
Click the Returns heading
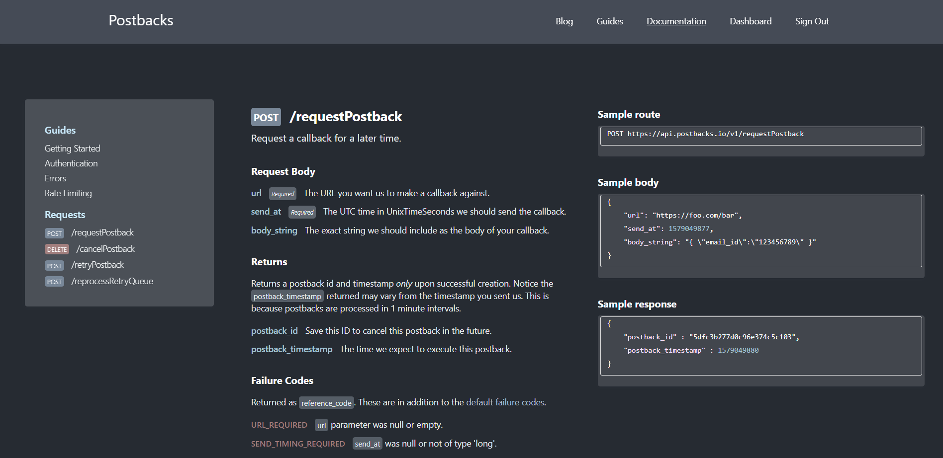pos(269,262)
